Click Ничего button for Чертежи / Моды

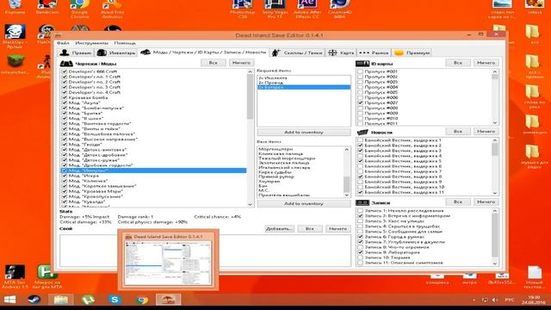point(241,63)
